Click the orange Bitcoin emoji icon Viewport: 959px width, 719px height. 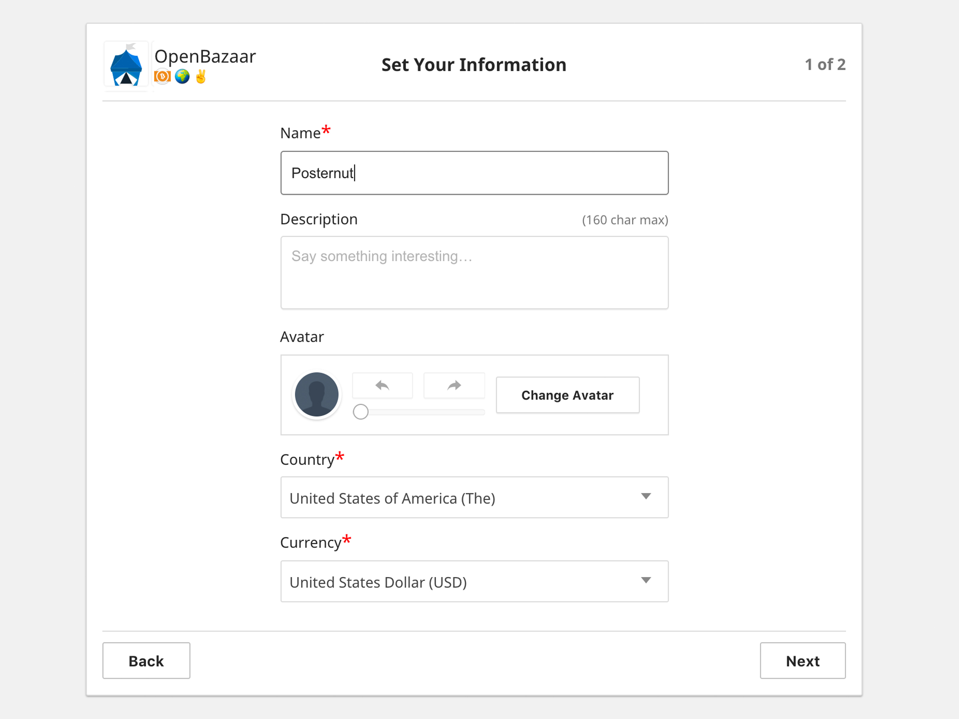[162, 77]
